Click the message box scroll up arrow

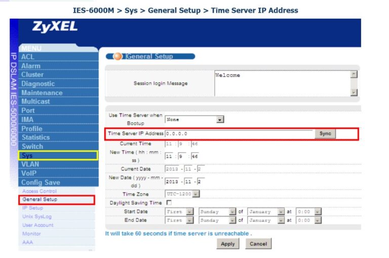pos(354,74)
